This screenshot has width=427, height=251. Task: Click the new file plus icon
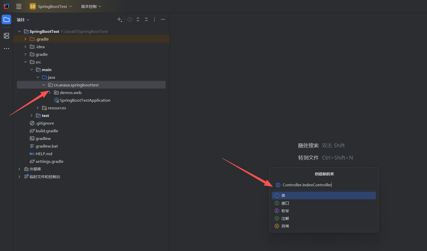point(119,20)
